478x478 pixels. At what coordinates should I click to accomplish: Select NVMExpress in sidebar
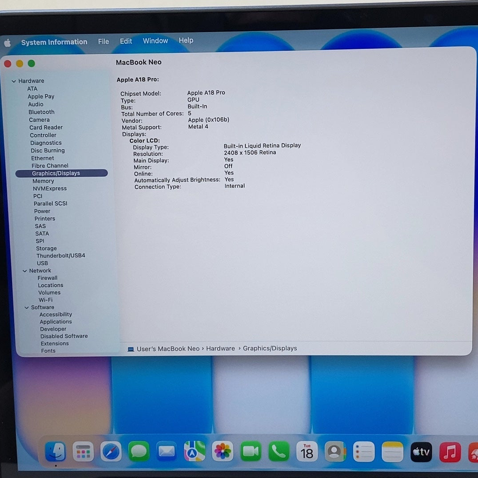click(50, 188)
